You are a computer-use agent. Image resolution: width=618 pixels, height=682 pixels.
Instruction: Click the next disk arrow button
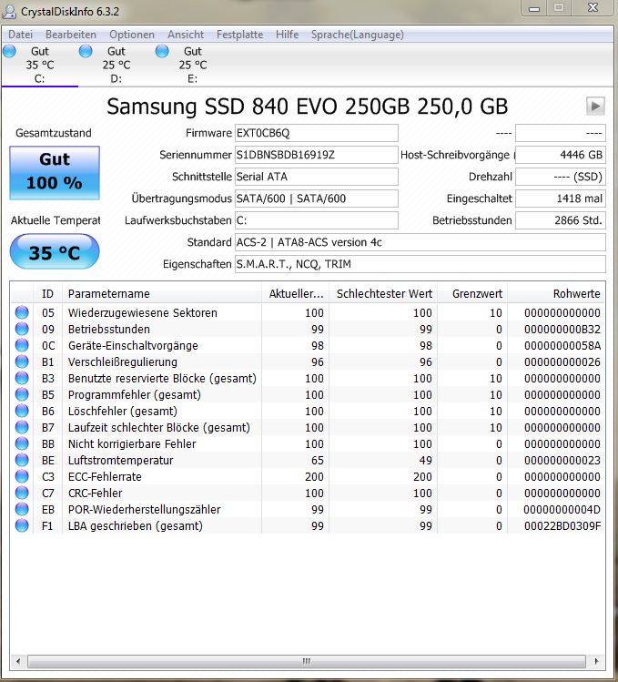pyautogui.click(x=595, y=107)
